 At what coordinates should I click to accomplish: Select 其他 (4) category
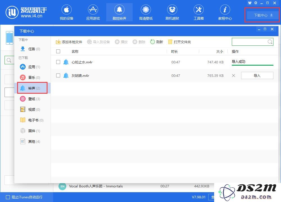(32, 141)
